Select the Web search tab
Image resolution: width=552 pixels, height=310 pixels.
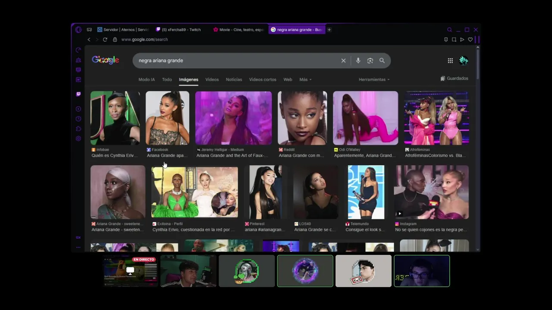point(288,80)
